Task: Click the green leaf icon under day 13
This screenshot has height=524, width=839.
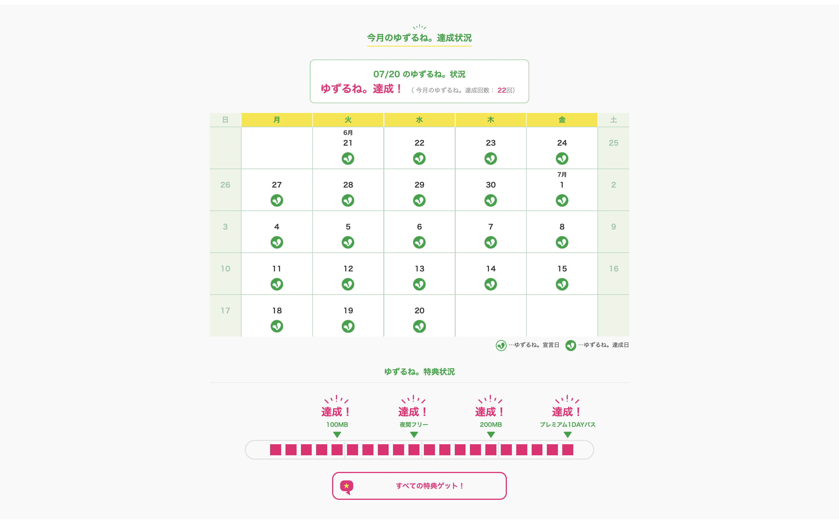Action: [419, 284]
